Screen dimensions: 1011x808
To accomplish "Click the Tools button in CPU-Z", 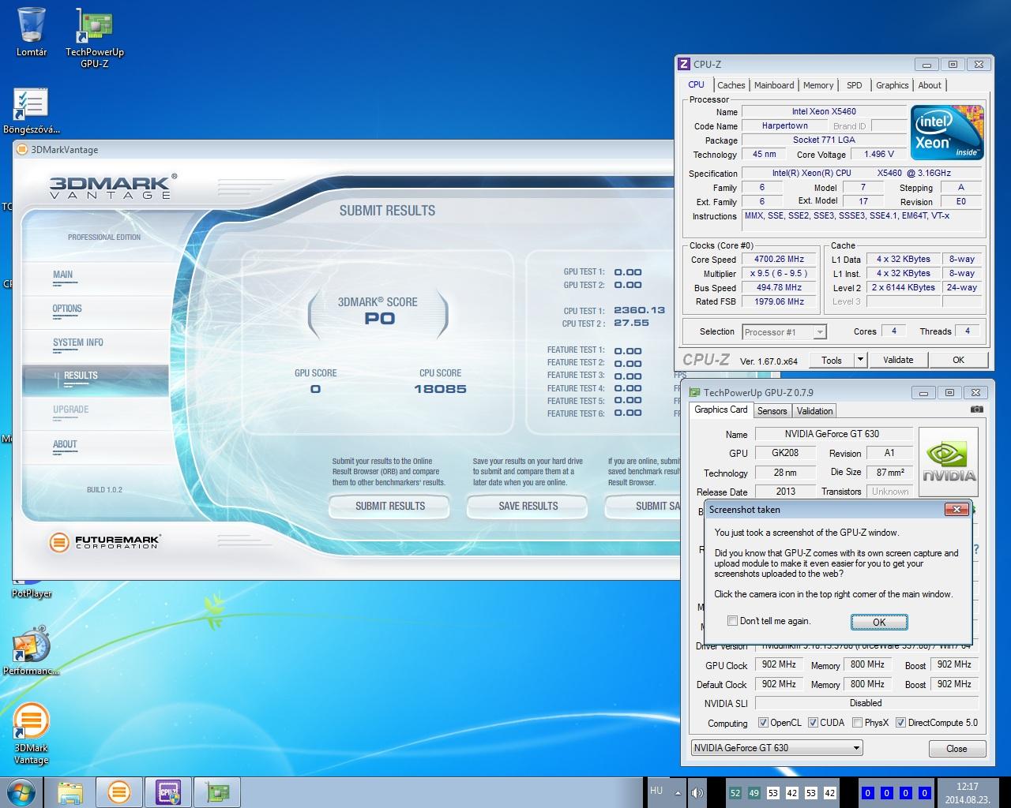I will point(832,360).
